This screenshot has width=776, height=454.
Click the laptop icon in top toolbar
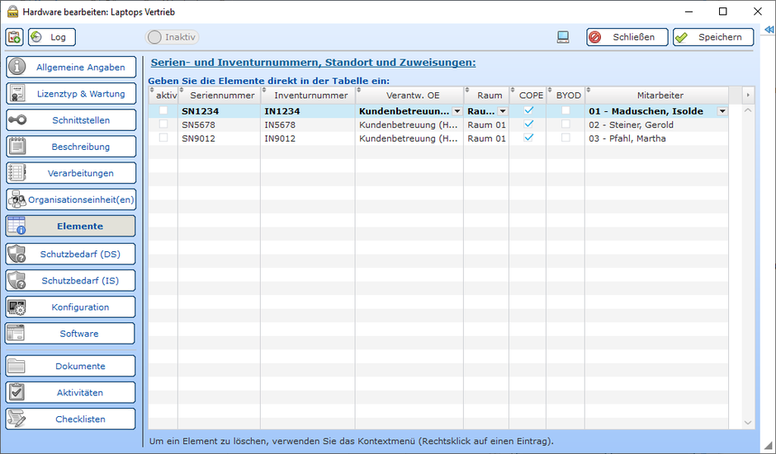tap(563, 37)
